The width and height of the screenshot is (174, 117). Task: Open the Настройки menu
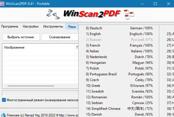(31, 26)
